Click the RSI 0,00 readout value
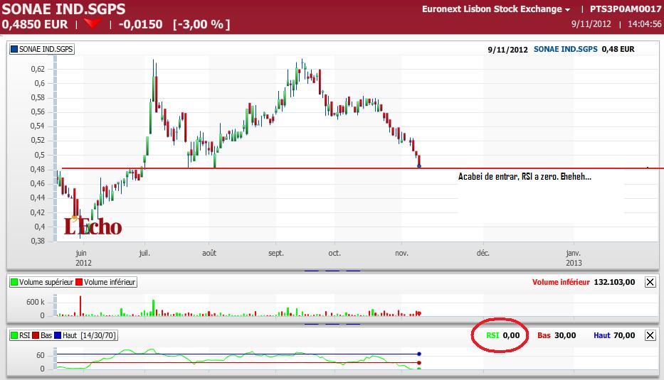 511,335
